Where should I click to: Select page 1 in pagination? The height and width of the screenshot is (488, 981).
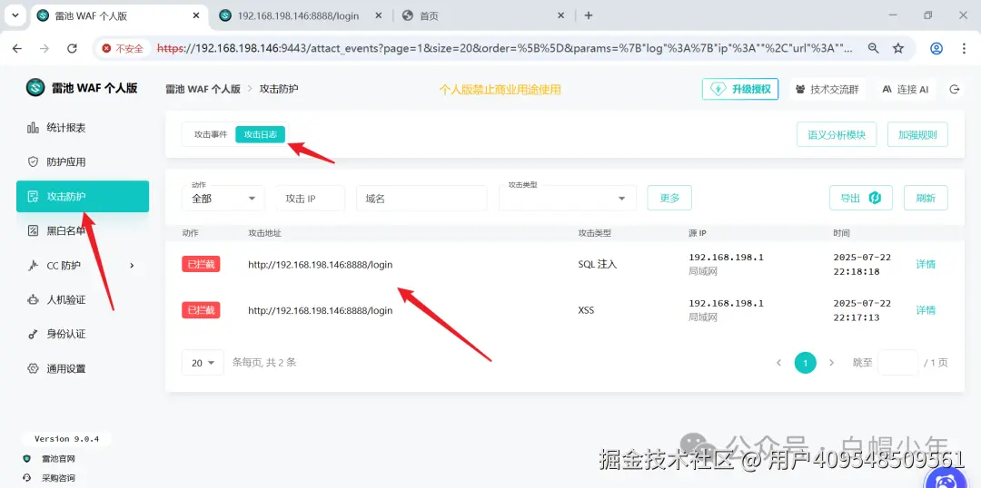point(805,363)
